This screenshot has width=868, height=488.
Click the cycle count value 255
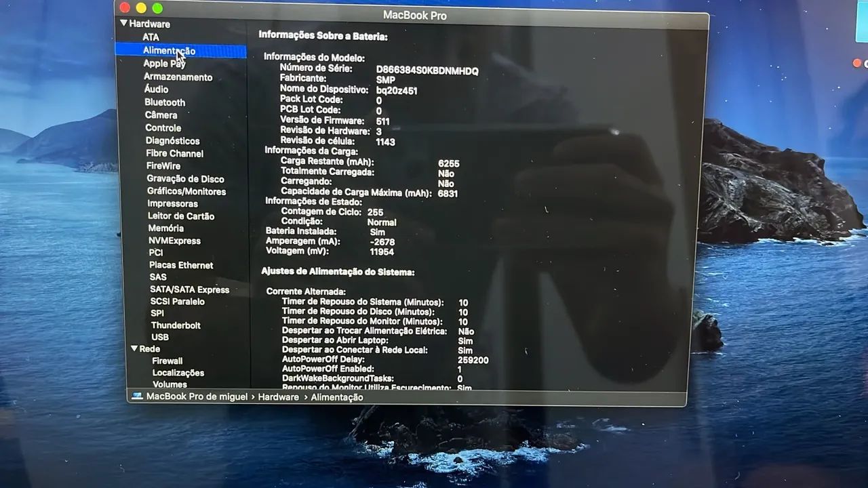point(375,212)
